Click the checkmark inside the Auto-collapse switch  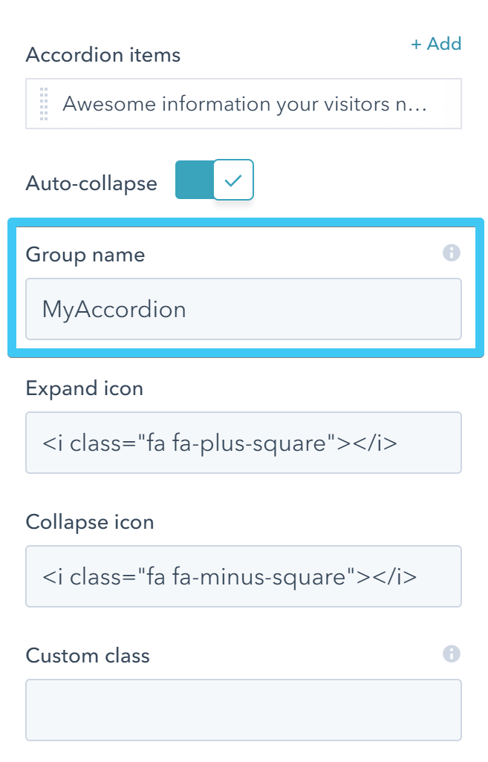click(234, 179)
